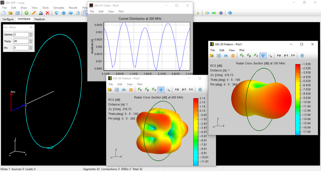Select y-z view in 100 MHz pattern window

(x=286, y=55)
